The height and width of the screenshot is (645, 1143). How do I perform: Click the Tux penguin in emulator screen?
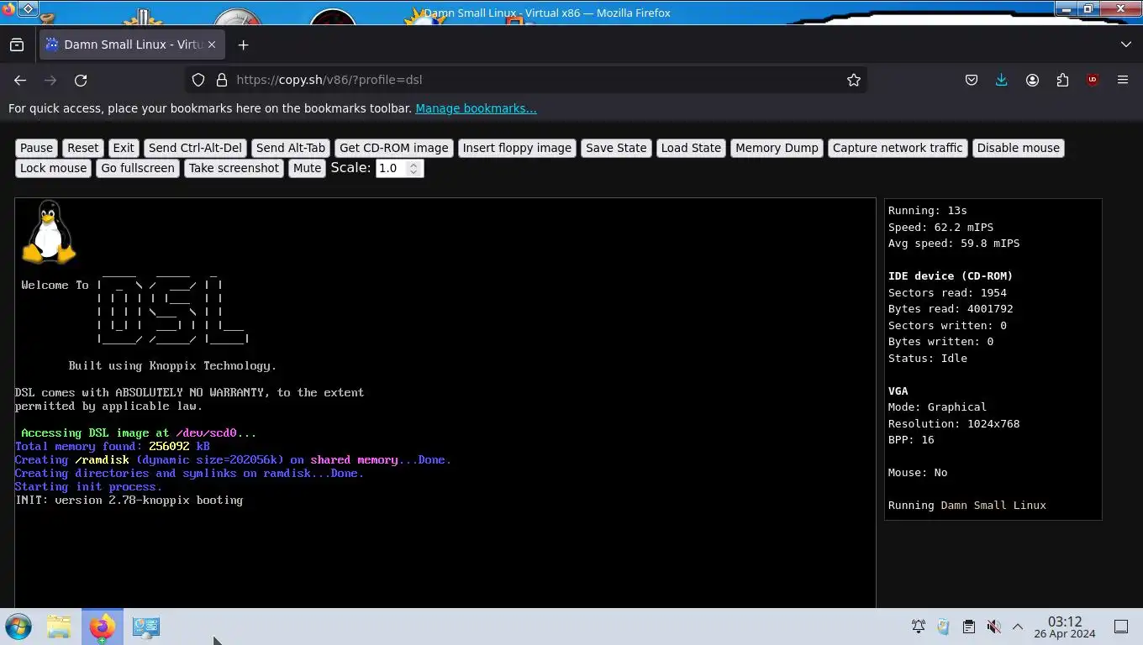[x=49, y=232]
